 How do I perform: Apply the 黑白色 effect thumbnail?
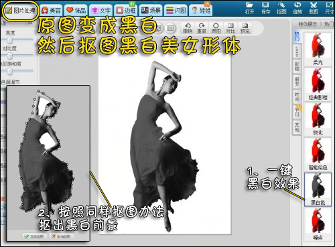pos(318,189)
